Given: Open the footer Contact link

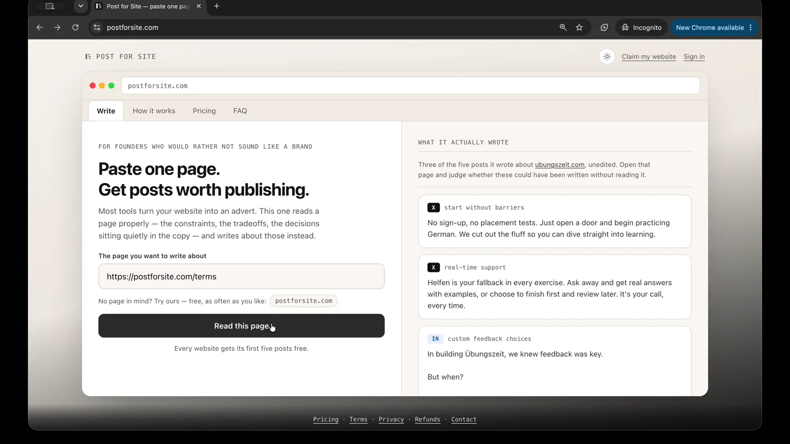Looking at the screenshot, I should (464, 419).
